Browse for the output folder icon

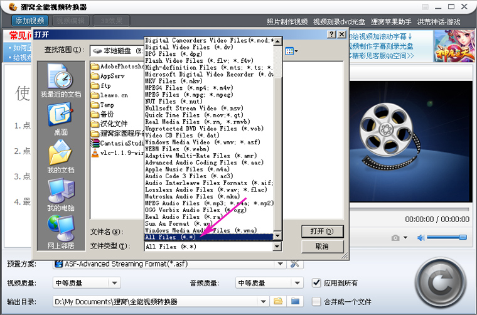pyautogui.click(x=278, y=301)
